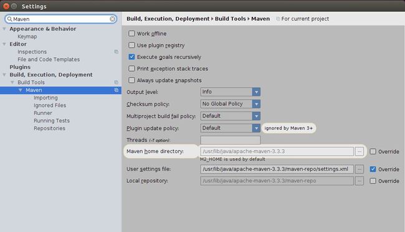Check Override for Local repository
This screenshot has height=232, width=405.
point(373,181)
